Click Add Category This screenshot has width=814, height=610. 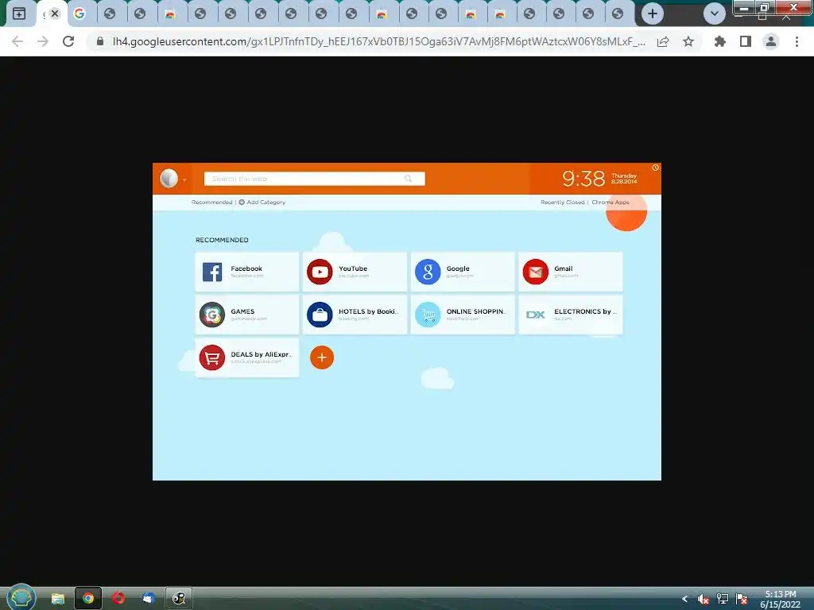262,203
